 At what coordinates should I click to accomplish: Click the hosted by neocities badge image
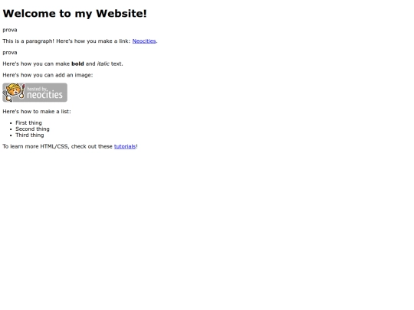pyautogui.click(x=34, y=93)
